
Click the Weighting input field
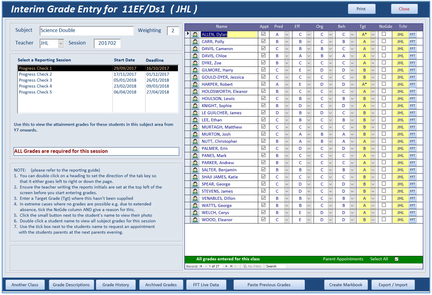pos(173,30)
